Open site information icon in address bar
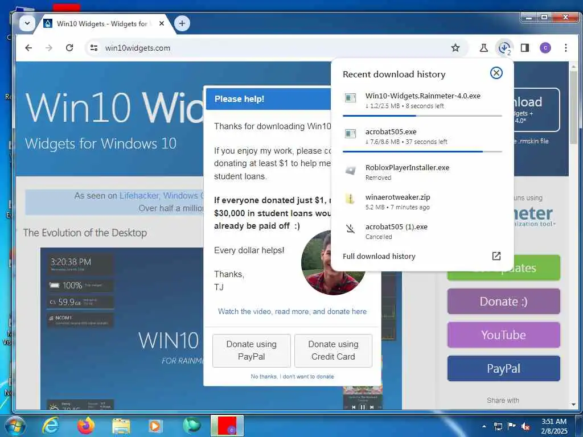 (94, 48)
